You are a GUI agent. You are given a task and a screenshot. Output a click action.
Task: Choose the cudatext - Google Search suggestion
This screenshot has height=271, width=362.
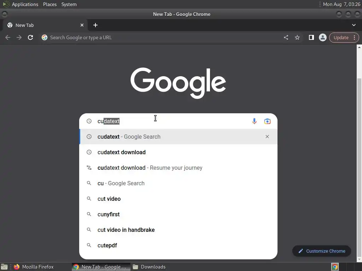coord(178,137)
